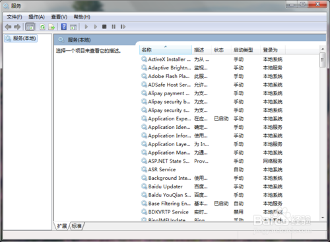Image resolution: width=330 pixels, height=242 pixels.
Task: Click the gear icon beside ActiveX Installer
Action: [x=144, y=59]
